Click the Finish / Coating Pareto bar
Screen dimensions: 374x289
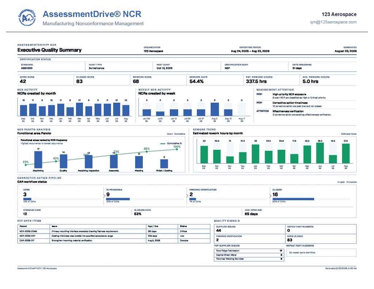164,164
